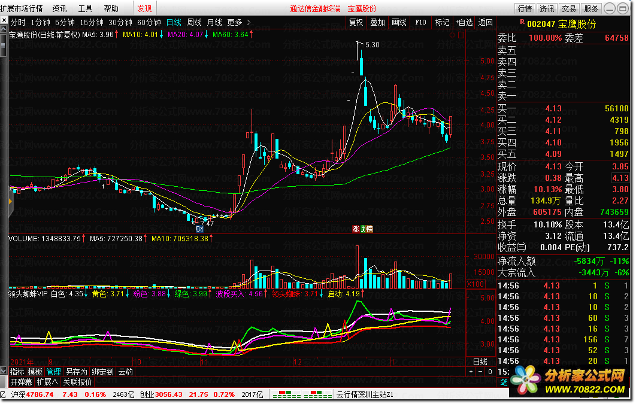Click the checkbox icon left of 指标

(4, 371)
